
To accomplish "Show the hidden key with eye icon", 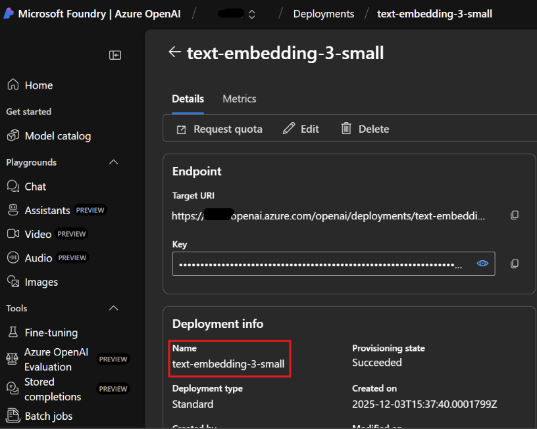I will [x=482, y=263].
